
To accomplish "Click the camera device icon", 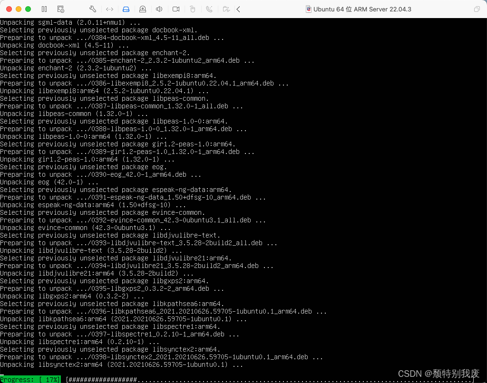I will (176, 10).
